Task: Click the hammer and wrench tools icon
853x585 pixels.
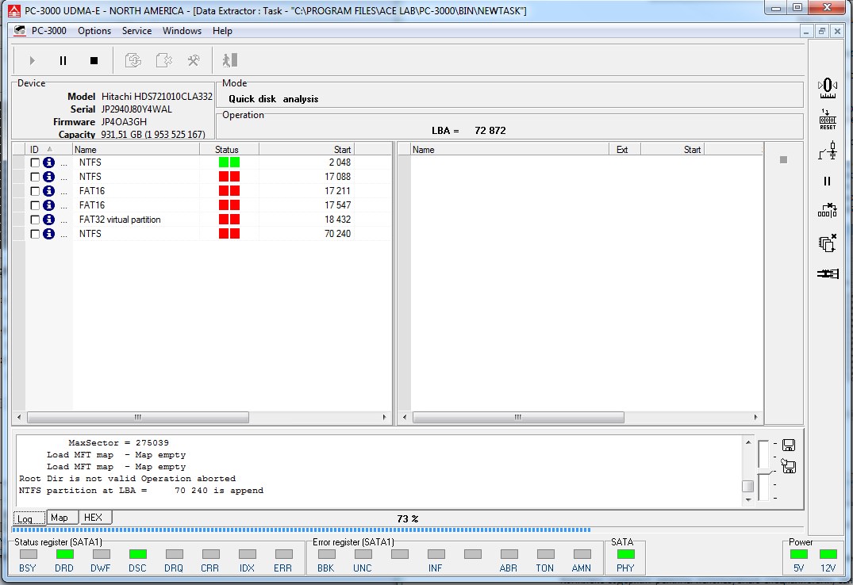Action: (194, 60)
